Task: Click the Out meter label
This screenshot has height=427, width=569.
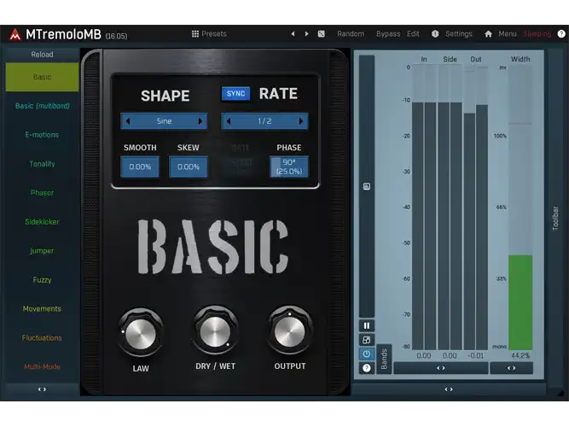Action: [476, 59]
